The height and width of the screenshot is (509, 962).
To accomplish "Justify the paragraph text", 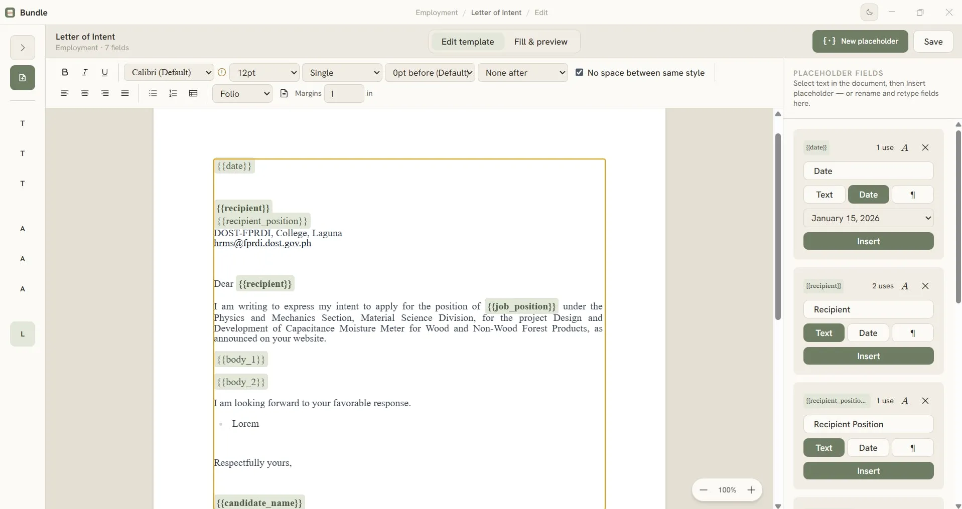I will click(x=125, y=93).
